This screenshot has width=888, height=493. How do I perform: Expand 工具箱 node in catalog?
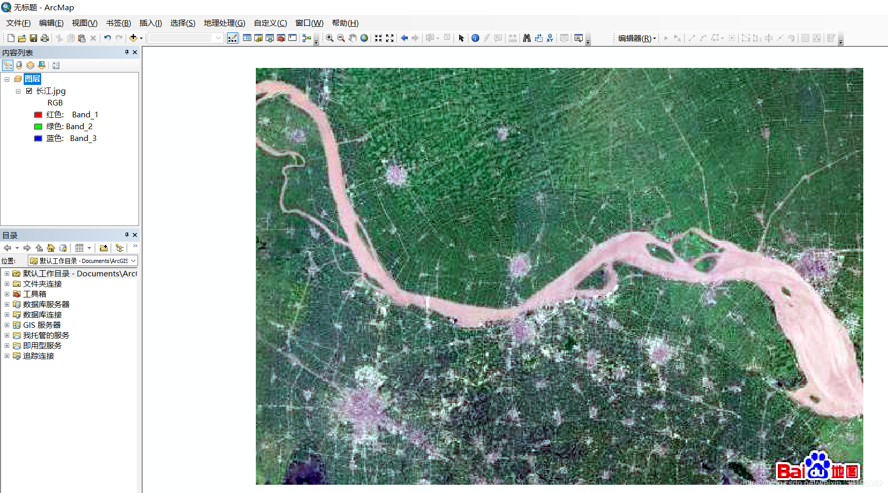point(7,294)
